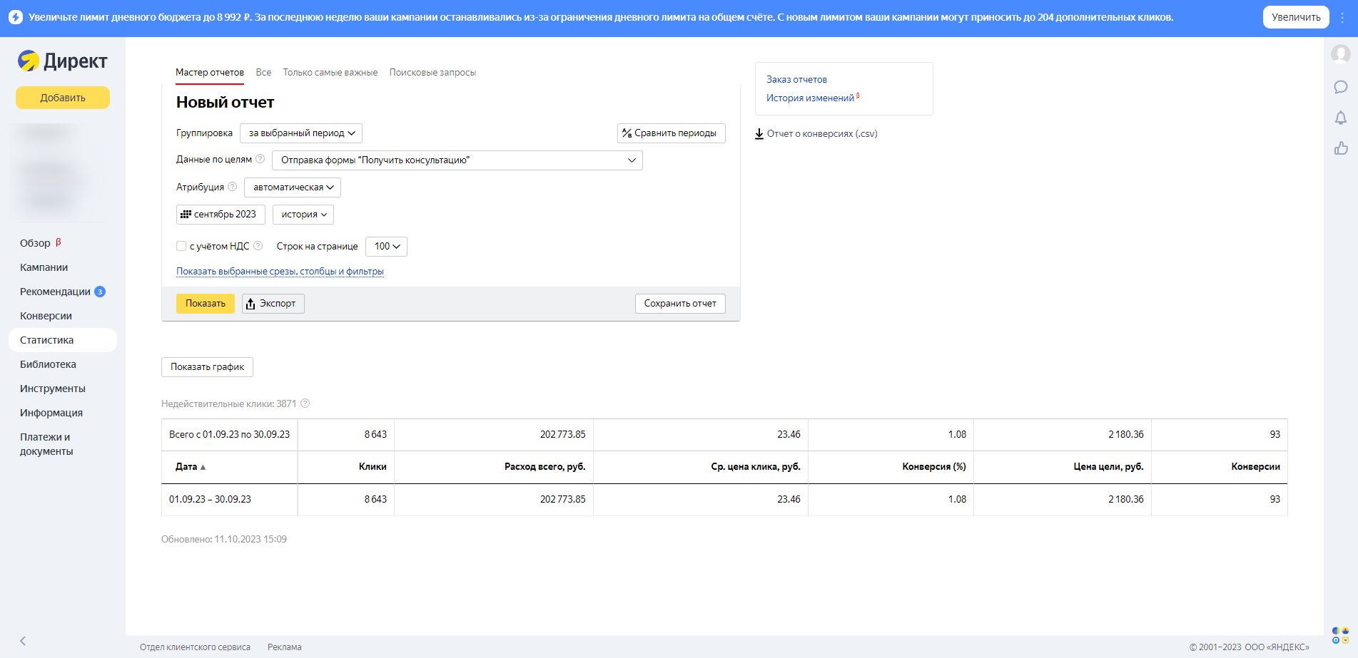Click the Сохранить отчет button
This screenshot has height=658, width=1358.
pos(679,304)
